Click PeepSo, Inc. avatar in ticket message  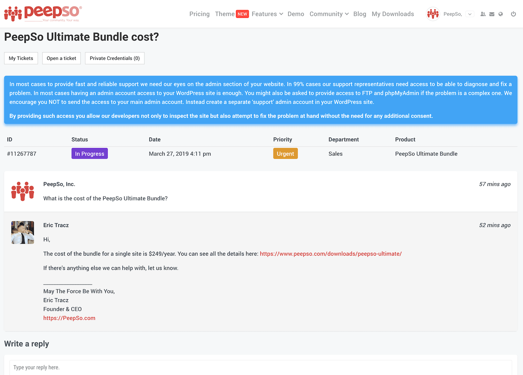click(23, 191)
